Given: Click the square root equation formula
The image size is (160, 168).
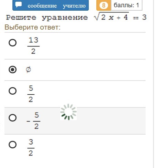Looking at the screenshot, I should (x=120, y=17).
